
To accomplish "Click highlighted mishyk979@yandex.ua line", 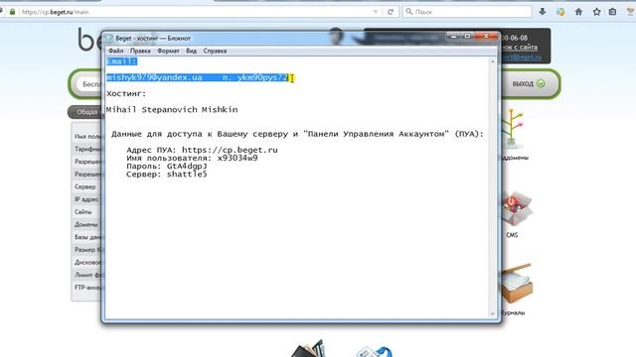I will [197, 77].
